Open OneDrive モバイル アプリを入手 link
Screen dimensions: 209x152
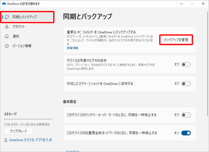31,140
